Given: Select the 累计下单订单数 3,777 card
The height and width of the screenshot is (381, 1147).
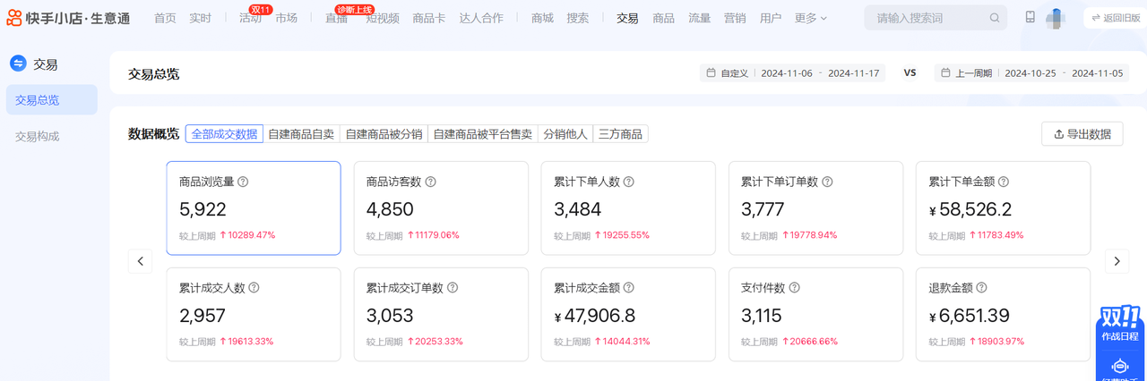Looking at the screenshot, I should 815,207.
